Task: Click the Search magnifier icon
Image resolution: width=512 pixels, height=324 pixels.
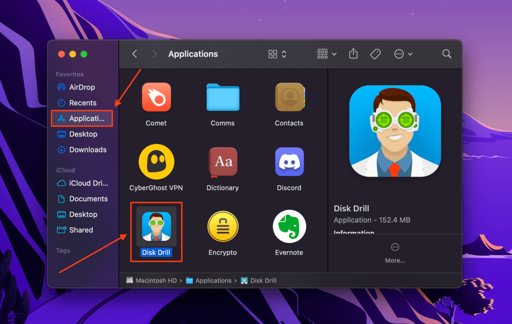Action: pyautogui.click(x=447, y=54)
